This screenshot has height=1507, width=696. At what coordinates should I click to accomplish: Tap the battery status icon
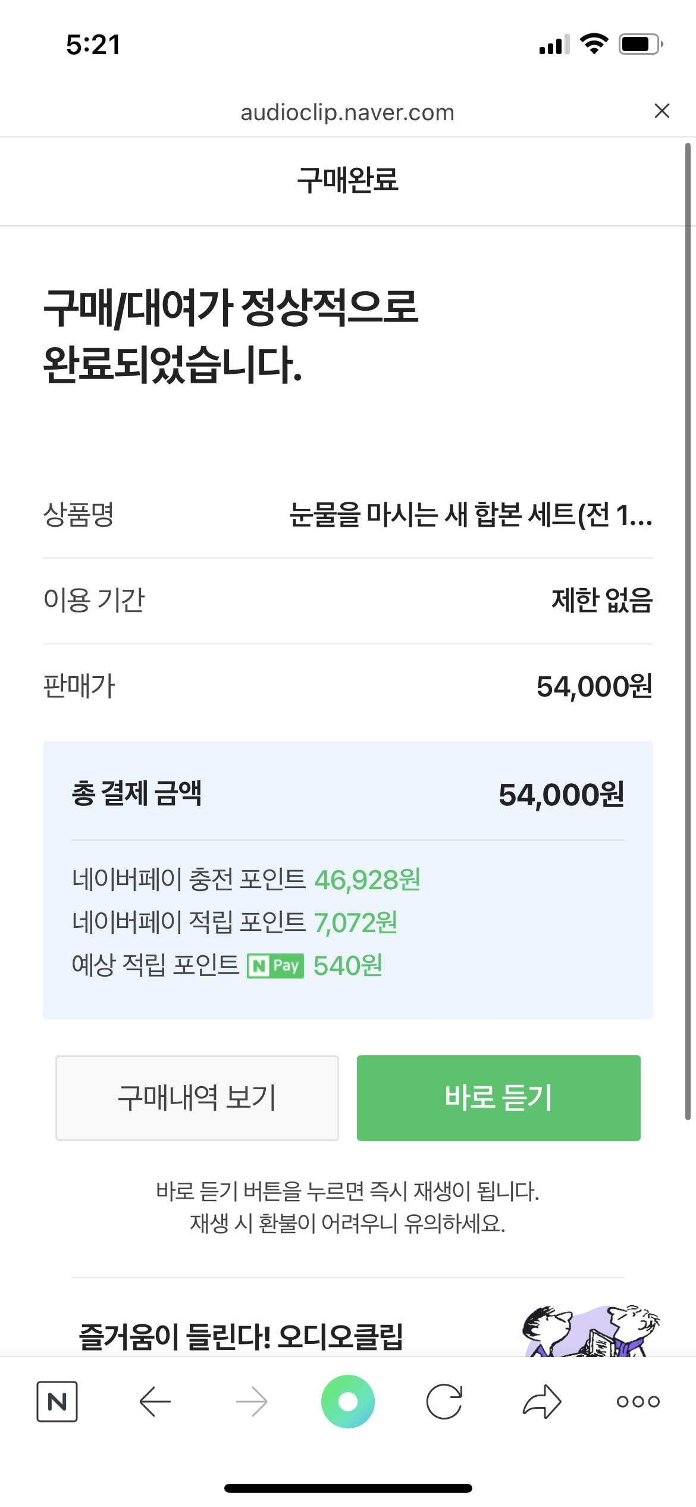pyautogui.click(x=640, y=45)
